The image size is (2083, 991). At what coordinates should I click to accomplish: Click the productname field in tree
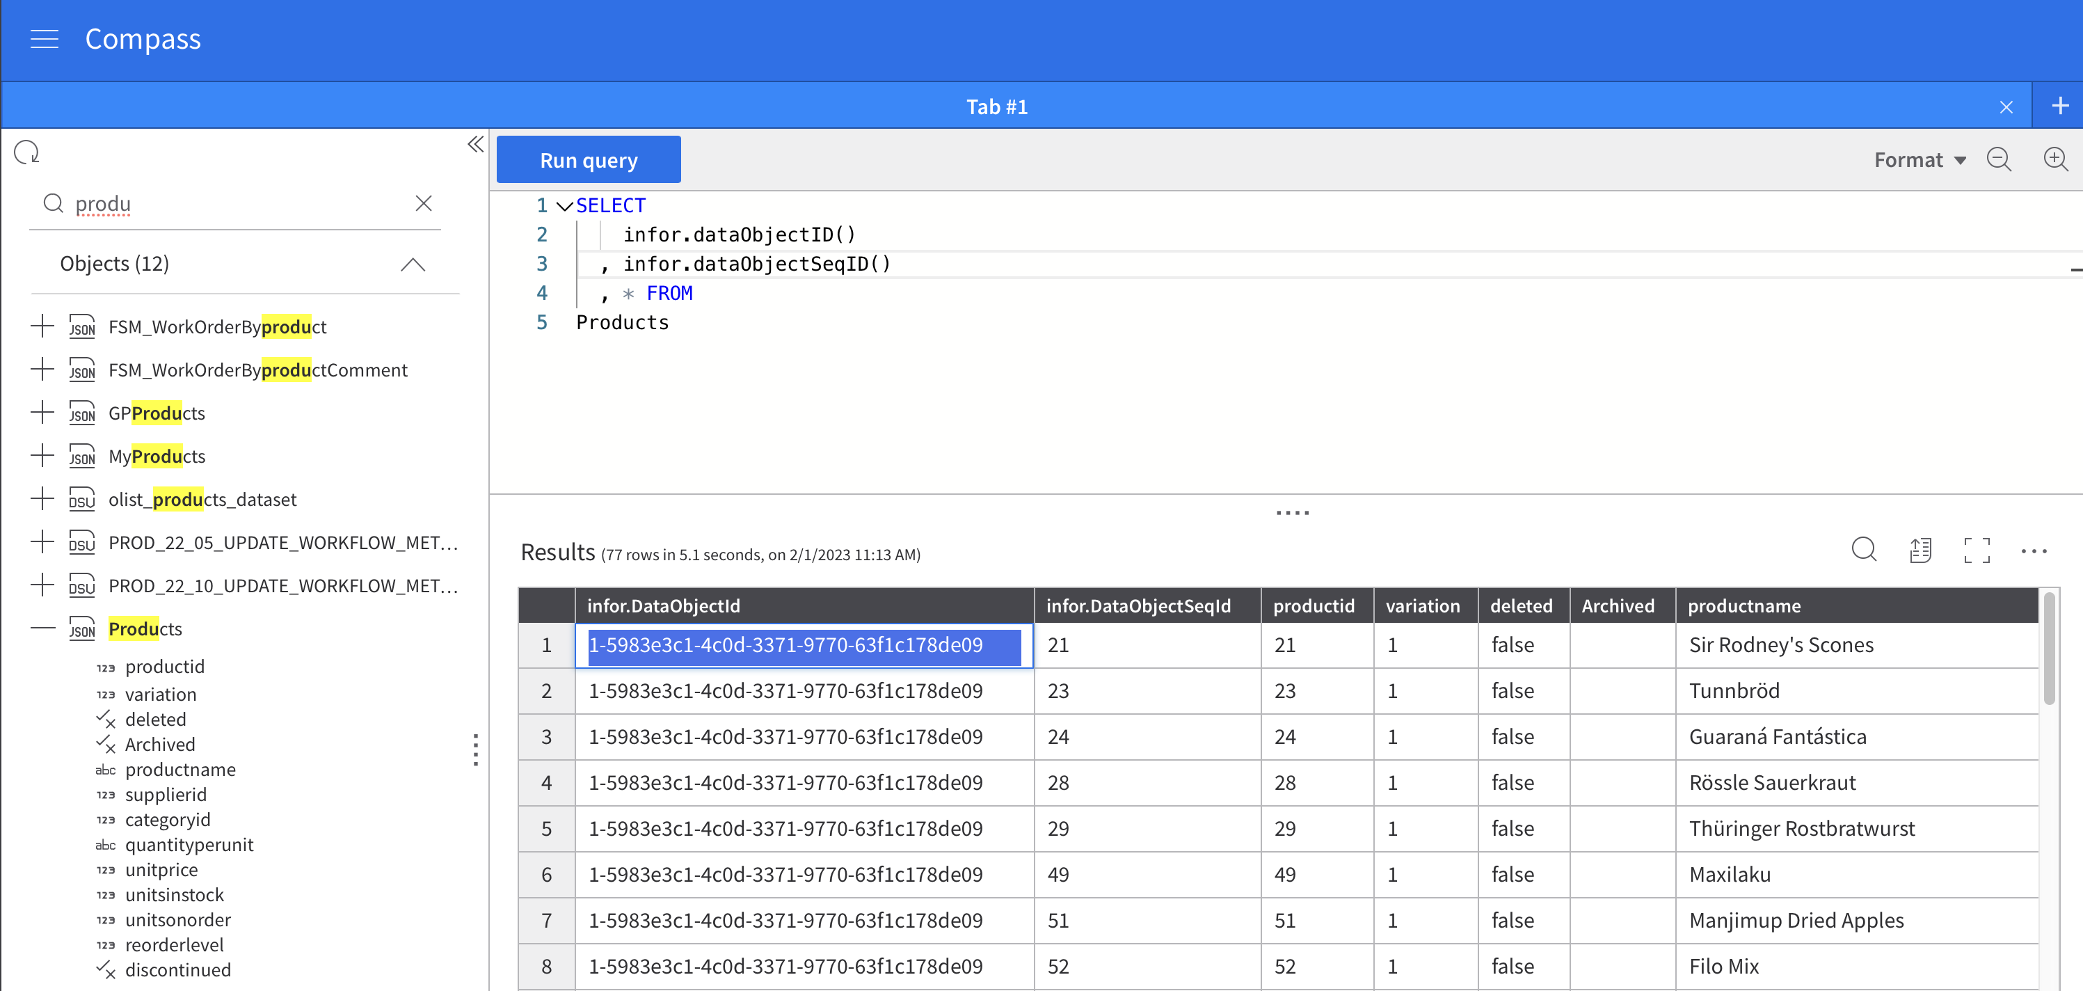[x=180, y=769]
